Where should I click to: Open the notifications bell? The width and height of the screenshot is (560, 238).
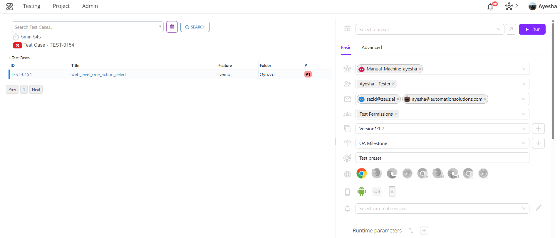tap(490, 7)
